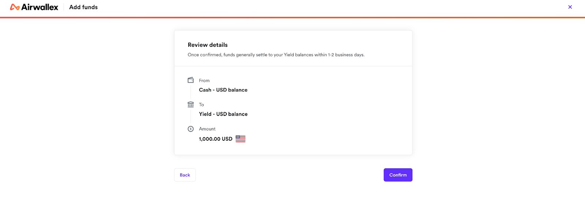This screenshot has height=201, width=585.
Task: Go back to the previous step
Action: pyautogui.click(x=185, y=175)
